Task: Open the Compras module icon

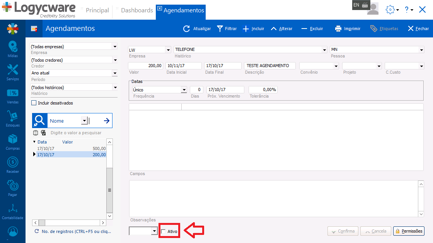Action: coord(12,139)
